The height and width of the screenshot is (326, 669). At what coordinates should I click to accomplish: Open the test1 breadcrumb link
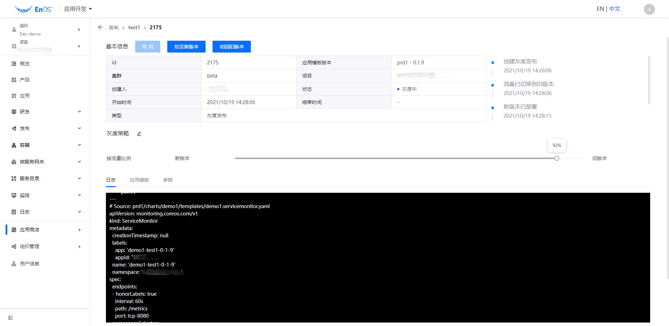(134, 27)
